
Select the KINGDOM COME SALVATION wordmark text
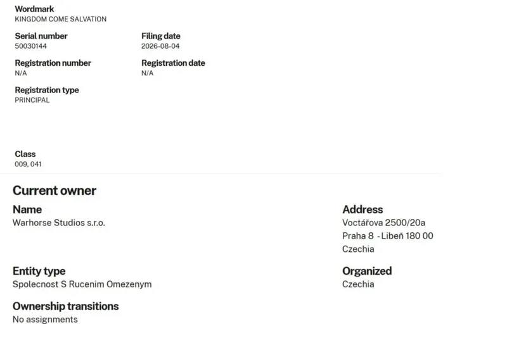(x=60, y=19)
